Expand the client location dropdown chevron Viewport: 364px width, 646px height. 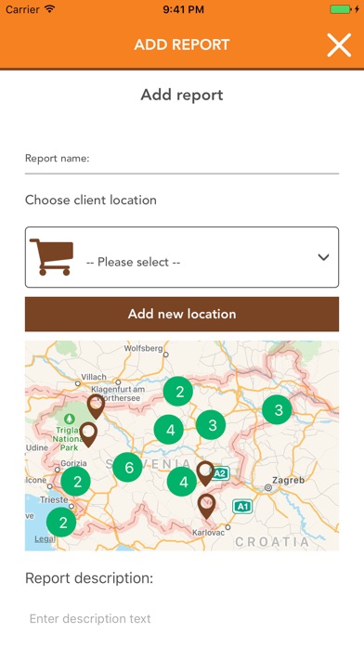pos(323,257)
